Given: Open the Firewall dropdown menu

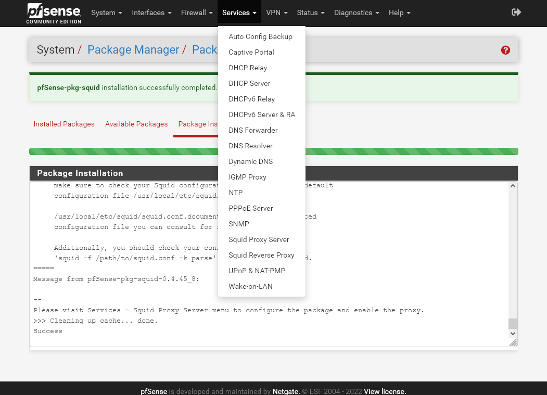Looking at the screenshot, I should (x=197, y=12).
